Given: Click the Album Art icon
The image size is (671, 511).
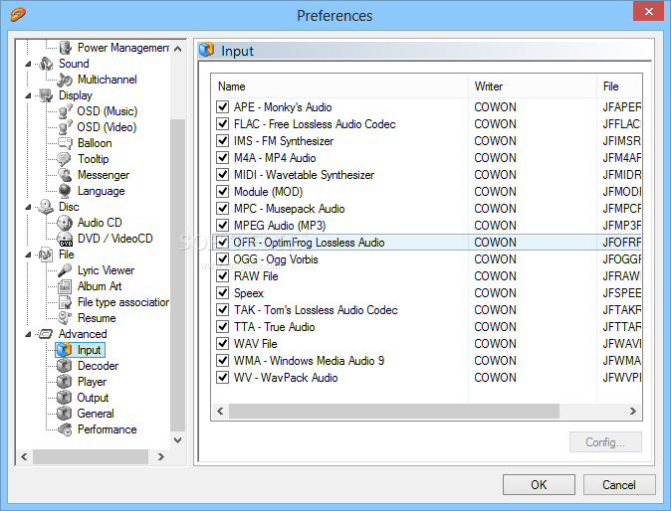Looking at the screenshot, I should 65,286.
